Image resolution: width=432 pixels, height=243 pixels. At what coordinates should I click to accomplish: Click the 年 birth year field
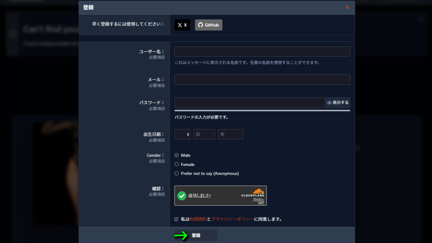pos(230,134)
